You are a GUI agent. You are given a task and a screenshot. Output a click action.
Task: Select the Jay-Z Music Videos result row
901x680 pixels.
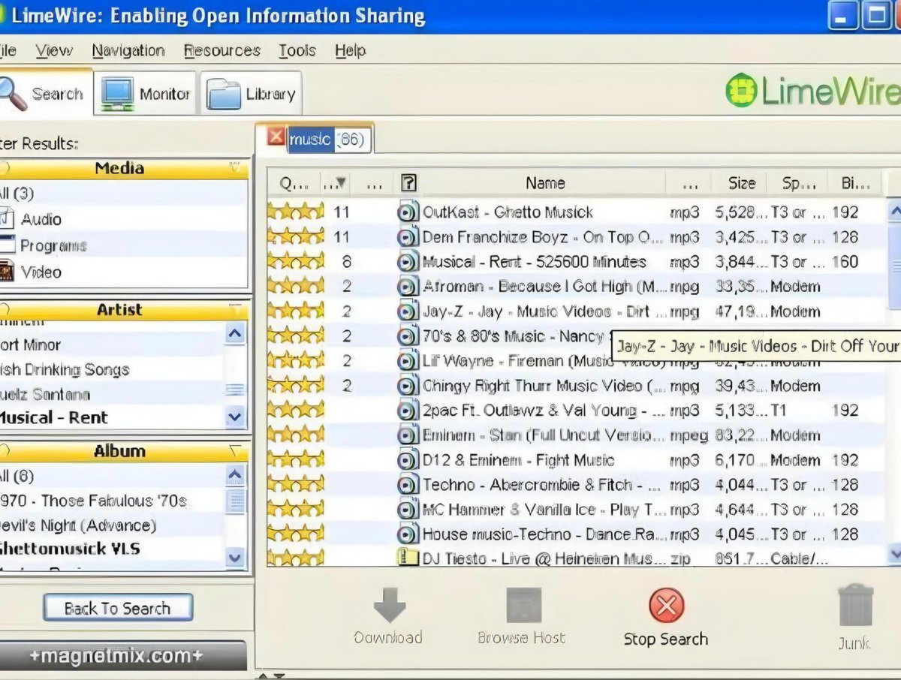(576, 311)
